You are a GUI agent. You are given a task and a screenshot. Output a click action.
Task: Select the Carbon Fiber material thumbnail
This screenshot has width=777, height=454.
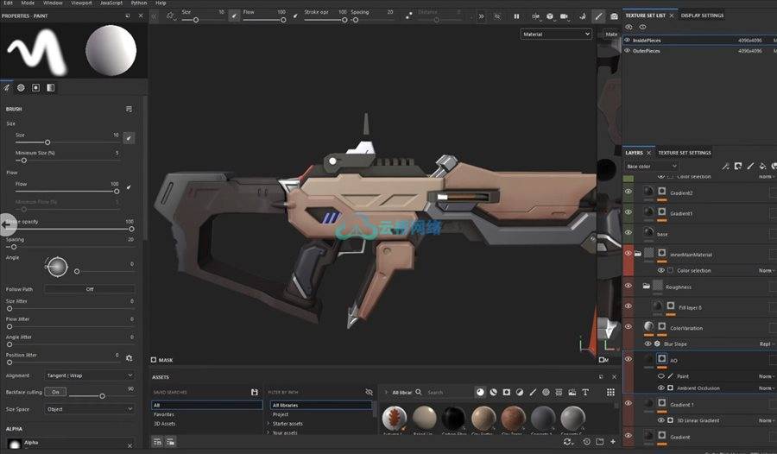pos(453,419)
